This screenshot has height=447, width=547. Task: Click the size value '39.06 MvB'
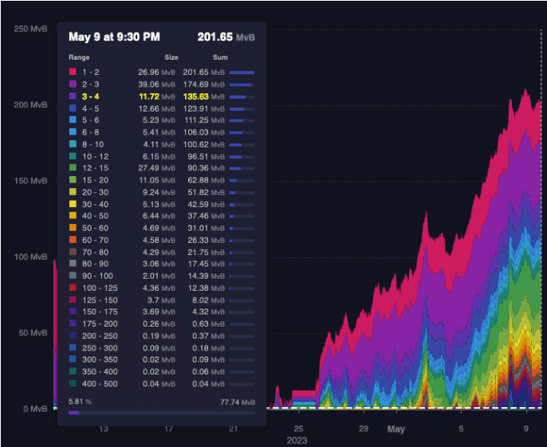[x=156, y=84]
